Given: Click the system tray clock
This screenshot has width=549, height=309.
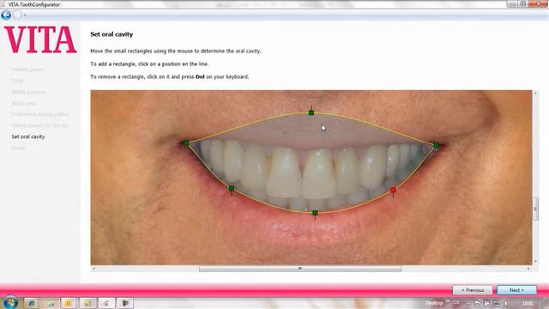Looking at the screenshot, I should click(x=528, y=303).
